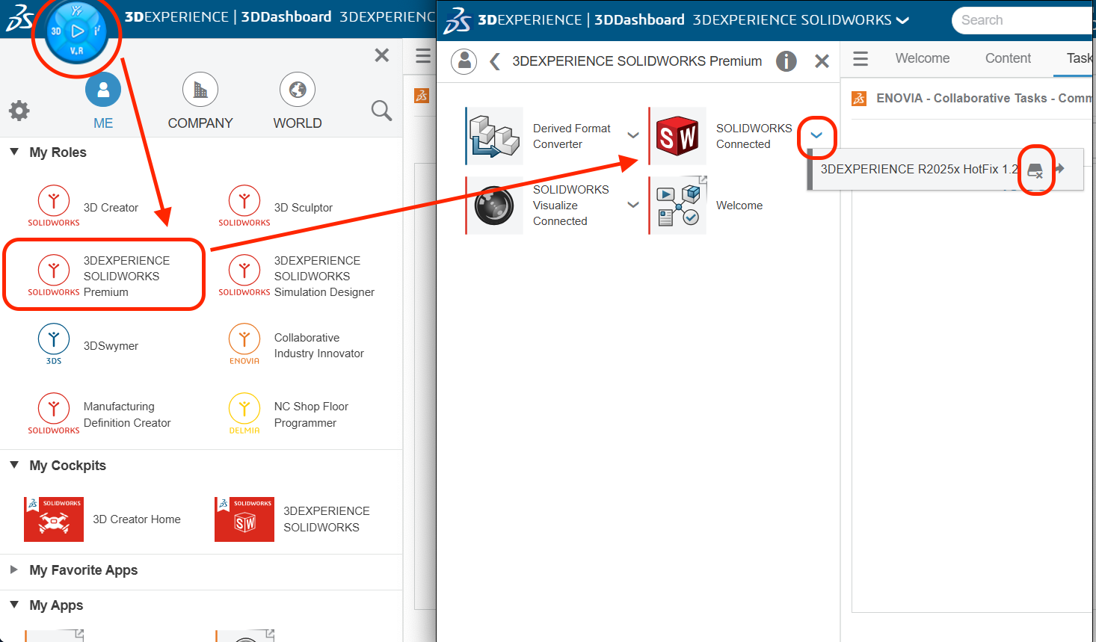Launch the SOLIDWORKS Visualize Connected app

[x=494, y=205]
